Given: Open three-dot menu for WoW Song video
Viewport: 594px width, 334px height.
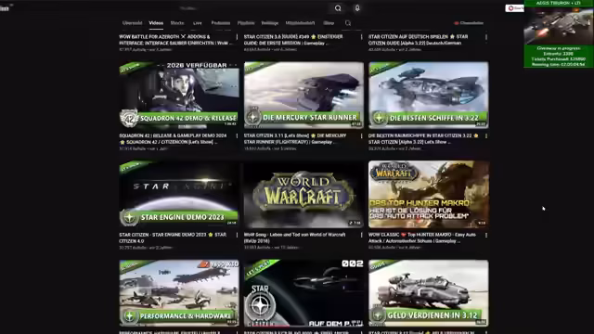Looking at the screenshot, I should 361,235.
